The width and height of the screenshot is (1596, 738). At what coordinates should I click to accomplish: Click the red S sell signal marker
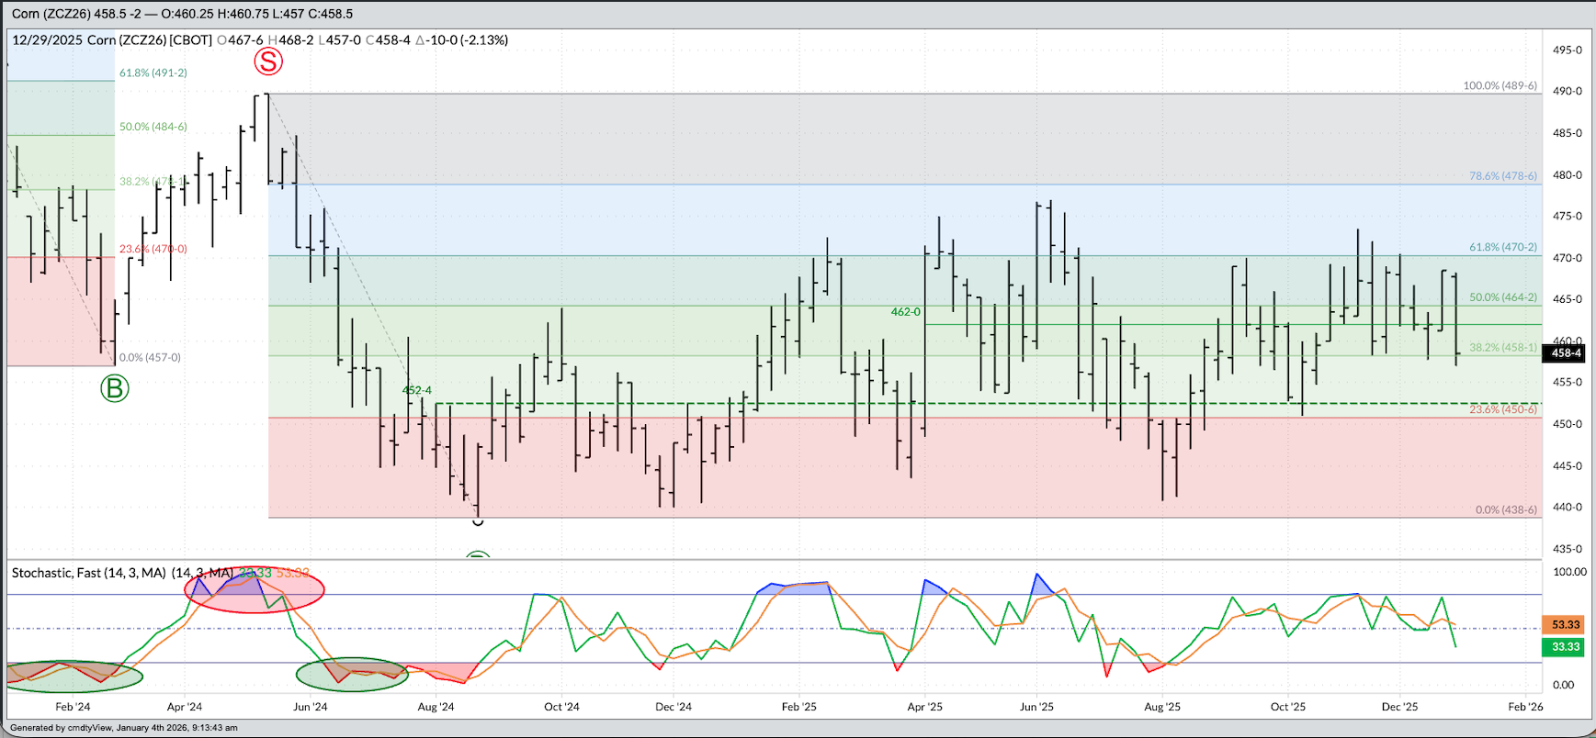tap(267, 61)
